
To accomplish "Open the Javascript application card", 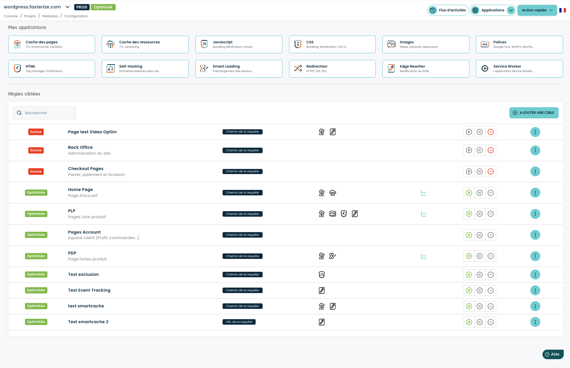I will [x=239, y=44].
